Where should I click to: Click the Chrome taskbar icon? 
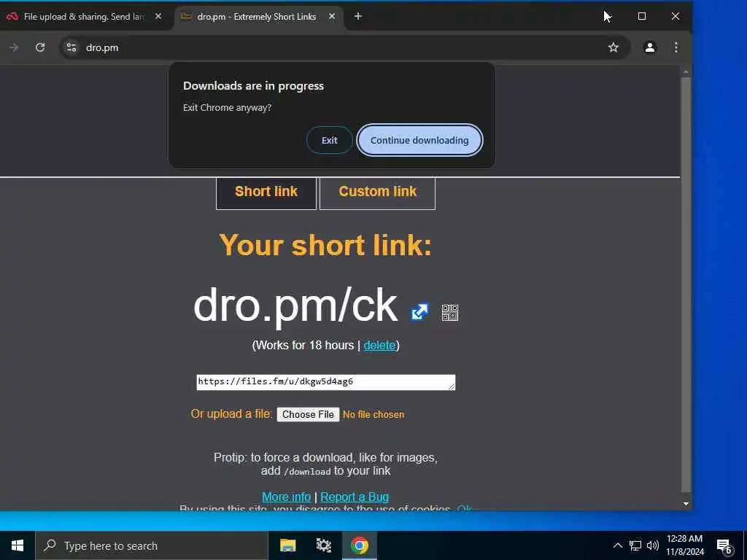[360, 545]
